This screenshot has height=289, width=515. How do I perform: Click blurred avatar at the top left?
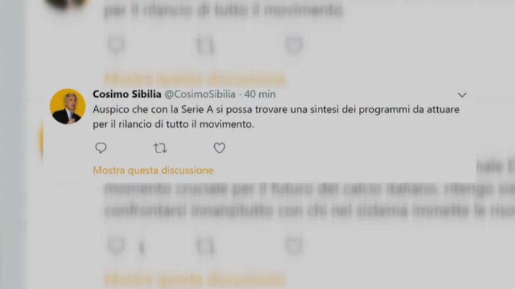68,4
